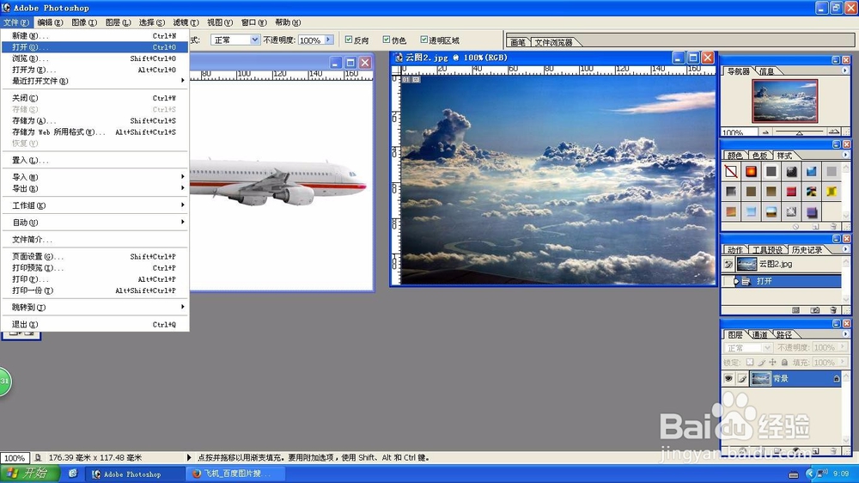Choose 退出 from the File menu
The height and width of the screenshot is (483, 859).
click(94, 325)
